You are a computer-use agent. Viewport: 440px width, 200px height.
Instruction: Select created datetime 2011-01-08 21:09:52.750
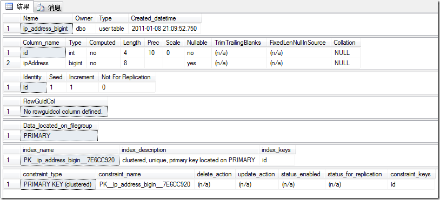[165, 29]
